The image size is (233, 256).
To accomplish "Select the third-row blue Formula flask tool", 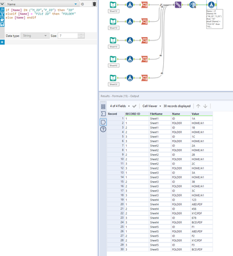I will 130,40.
